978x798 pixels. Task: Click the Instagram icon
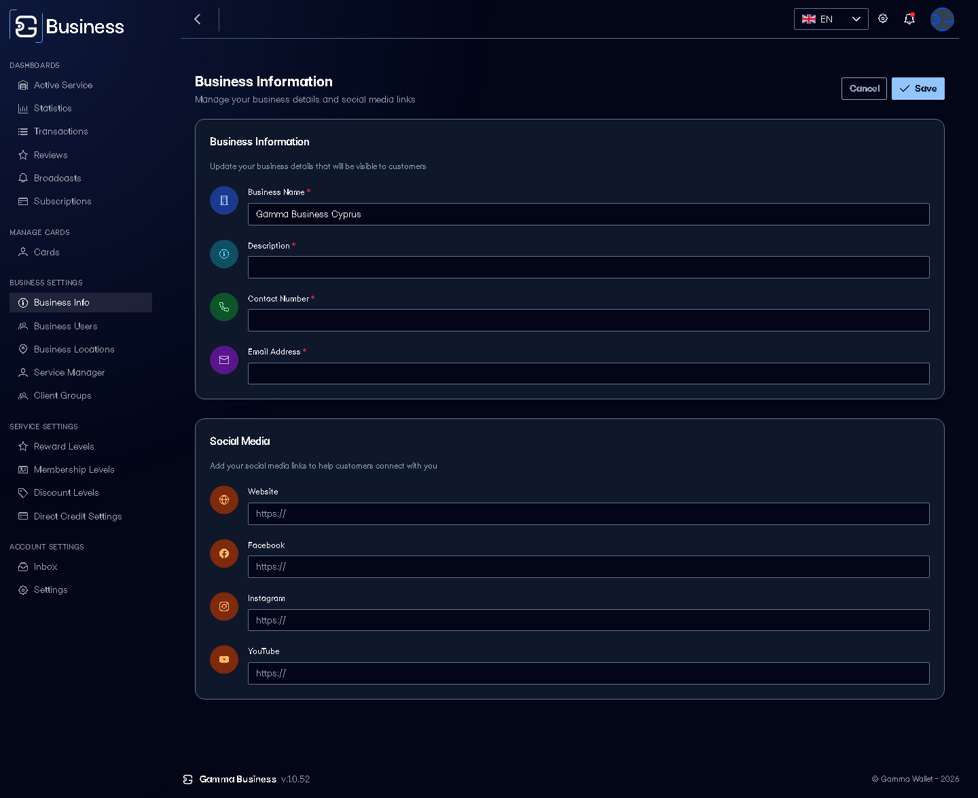click(x=224, y=606)
